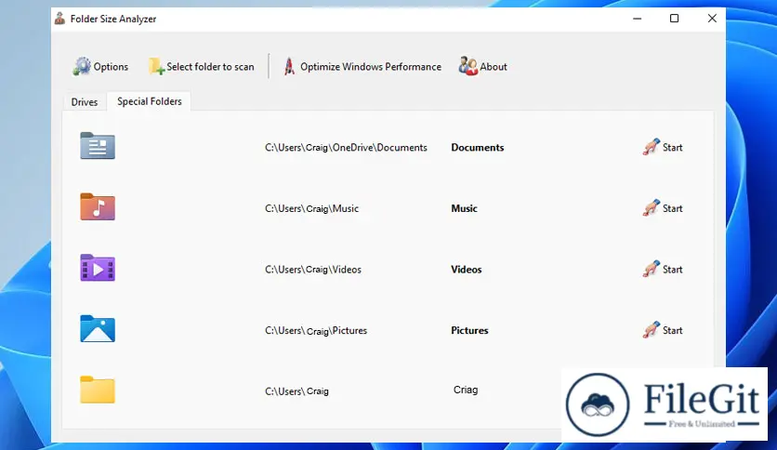The width and height of the screenshot is (777, 450).
Task: Open the Options gear icon
Action: click(x=82, y=66)
